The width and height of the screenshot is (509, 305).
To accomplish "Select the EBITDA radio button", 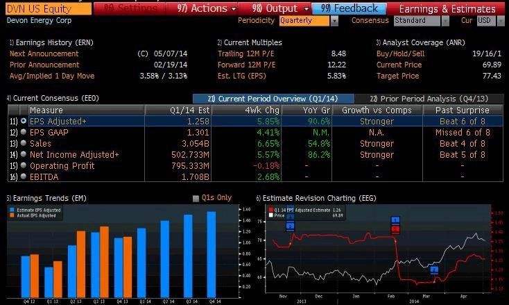I will pyautogui.click(x=24, y=176).
